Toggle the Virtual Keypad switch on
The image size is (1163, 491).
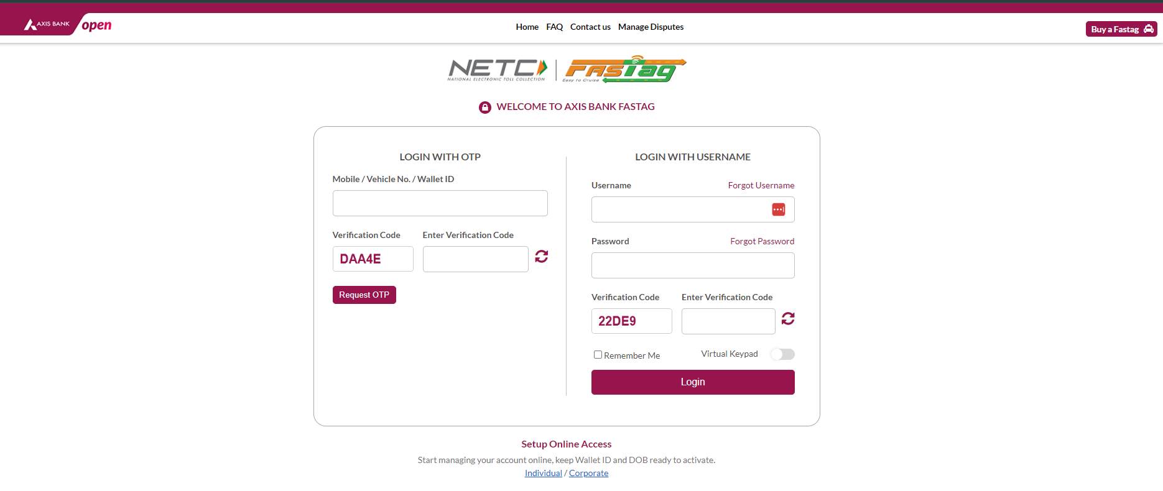(782, 354)
